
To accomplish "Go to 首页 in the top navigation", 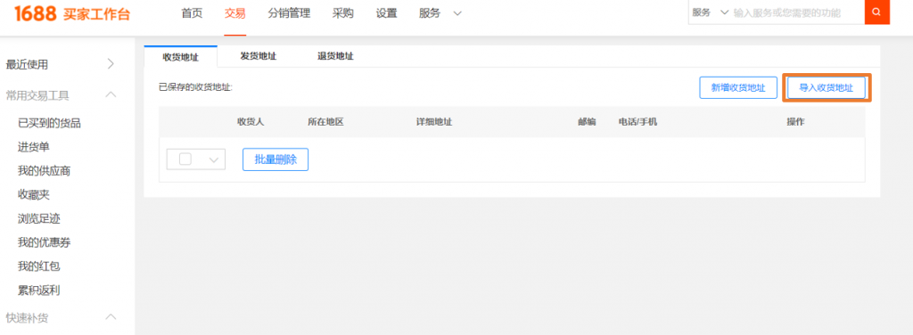I will pyautogui.click(x=193, y=13).
